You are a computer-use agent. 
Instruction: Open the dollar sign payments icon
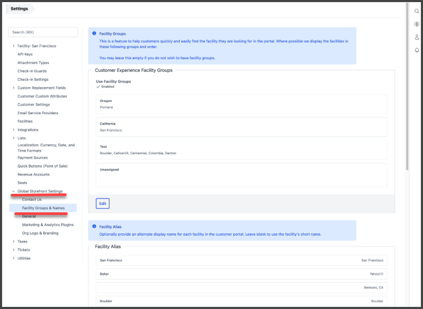pos(417,24)
